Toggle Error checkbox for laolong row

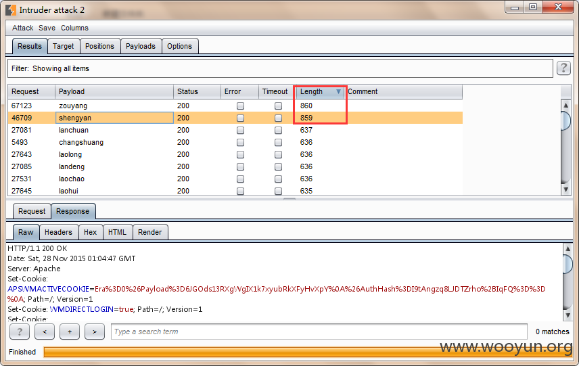click(240, 155)
